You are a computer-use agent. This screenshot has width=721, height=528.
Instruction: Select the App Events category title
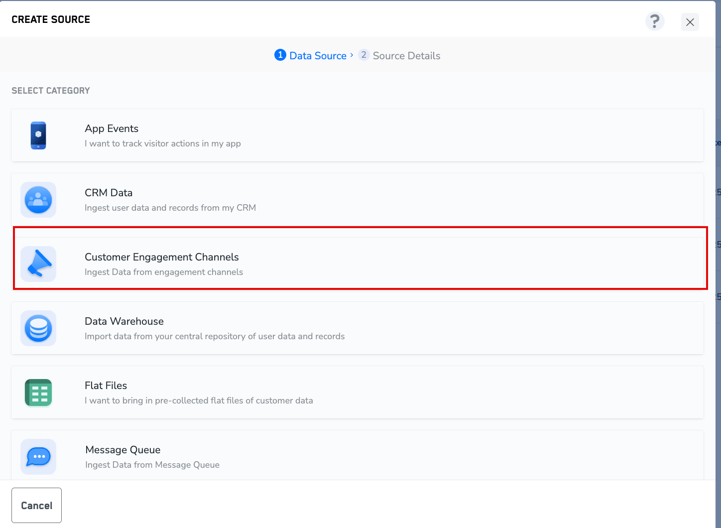pos(112,129)
